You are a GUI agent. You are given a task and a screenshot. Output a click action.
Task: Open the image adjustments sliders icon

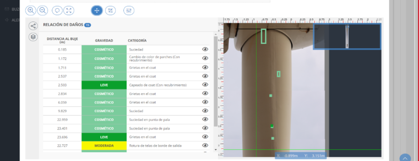tap(129, 10)
